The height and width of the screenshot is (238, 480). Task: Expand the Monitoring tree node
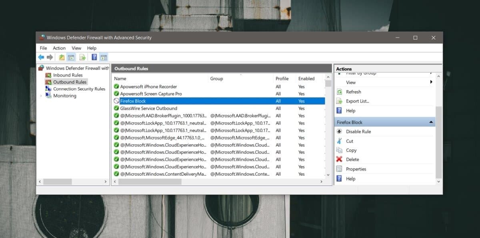point(41,96)
